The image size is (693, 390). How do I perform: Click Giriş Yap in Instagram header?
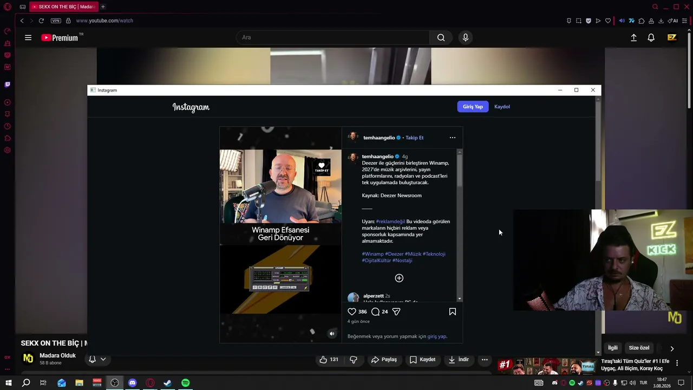pyautogui.click(x=473, y=107)
